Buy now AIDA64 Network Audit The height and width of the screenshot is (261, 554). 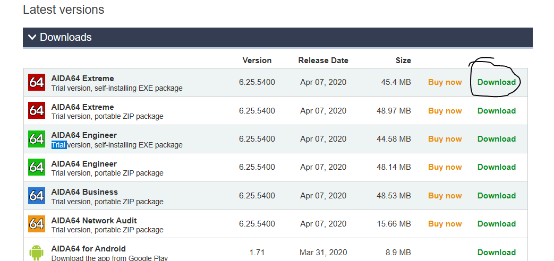445,224
